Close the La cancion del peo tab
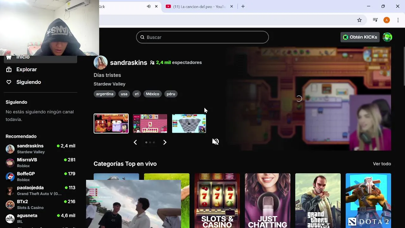The image size is (405, 228). click(x=232, y=6)
